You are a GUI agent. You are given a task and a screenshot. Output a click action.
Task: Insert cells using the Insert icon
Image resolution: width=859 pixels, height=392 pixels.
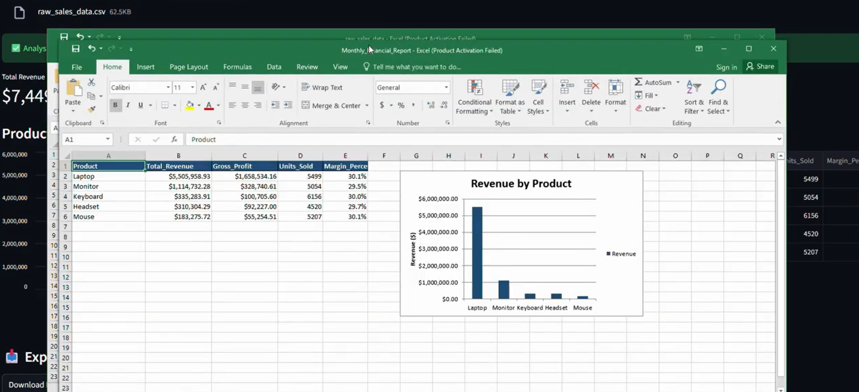pos(567,87)
